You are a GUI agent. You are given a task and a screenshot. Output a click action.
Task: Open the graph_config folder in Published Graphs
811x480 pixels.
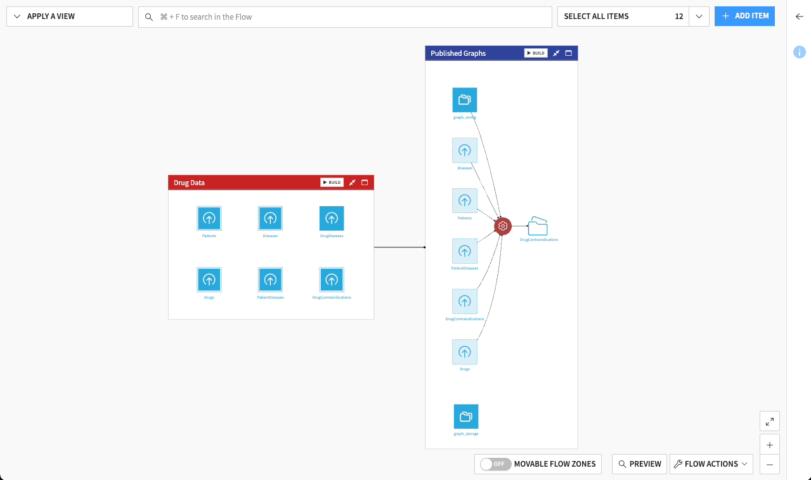[464, 100]
